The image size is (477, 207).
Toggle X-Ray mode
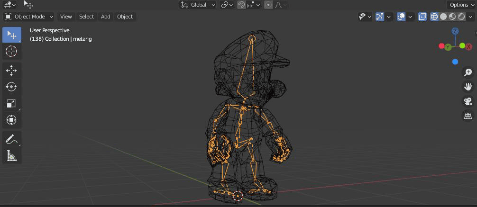422,17
